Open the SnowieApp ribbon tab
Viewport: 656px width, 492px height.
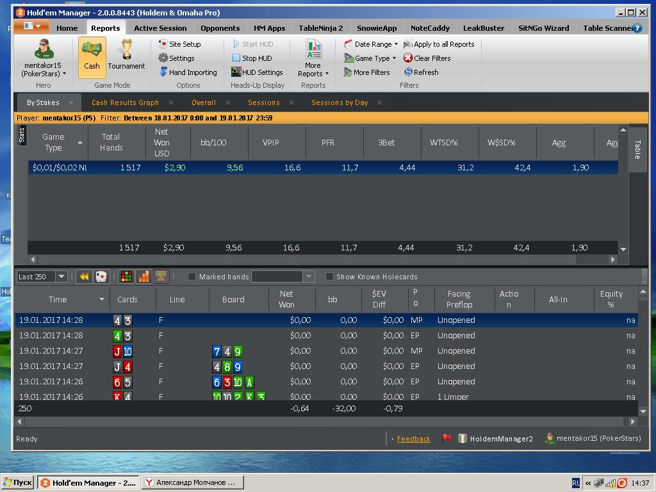coord(377,28)
